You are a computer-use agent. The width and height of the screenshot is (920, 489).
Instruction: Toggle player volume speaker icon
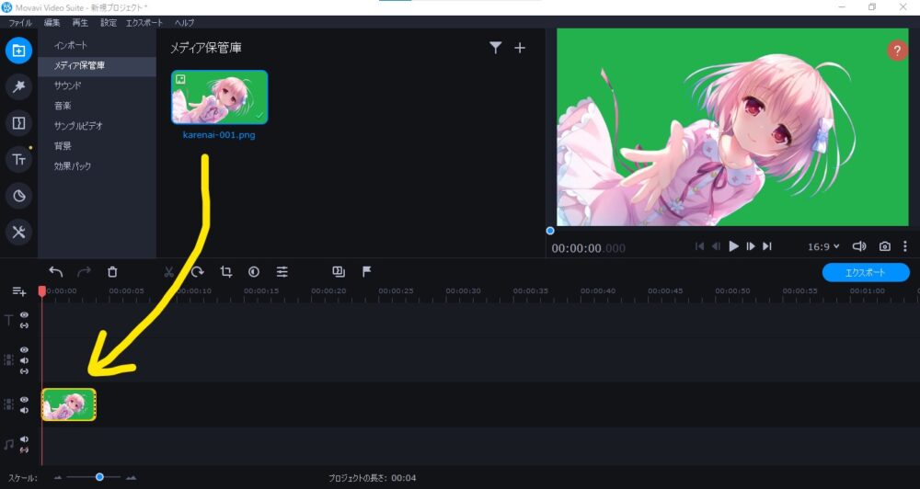pyautogui.click(x=859, y=246)
